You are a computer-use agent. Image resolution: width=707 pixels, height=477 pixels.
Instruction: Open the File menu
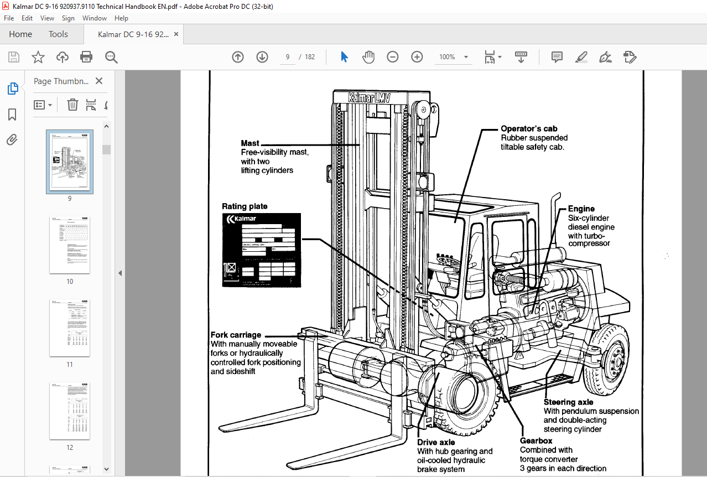tap(9, 18)
